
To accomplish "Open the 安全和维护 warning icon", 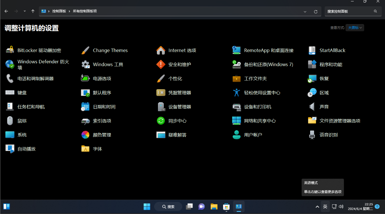I will [x=161, y=64].
